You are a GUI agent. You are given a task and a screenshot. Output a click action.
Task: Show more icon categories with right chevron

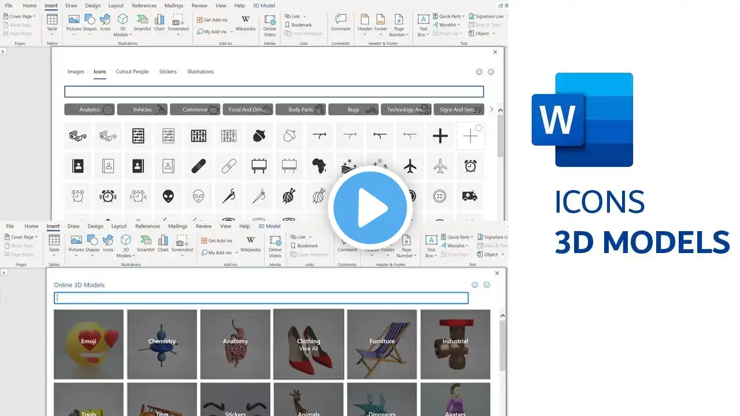click(491, 109)
